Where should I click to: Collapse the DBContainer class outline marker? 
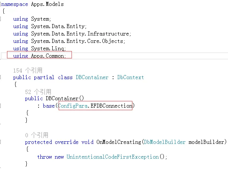(x=1, y=77)
